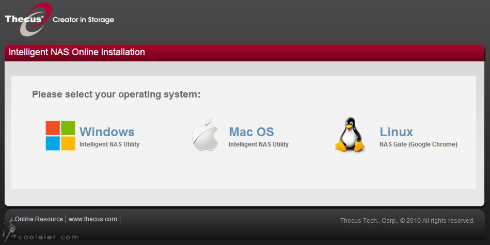Open the Windows download link
Image resolution: width=490 pixels, height=245 pixels.
(x=107, y=132)
